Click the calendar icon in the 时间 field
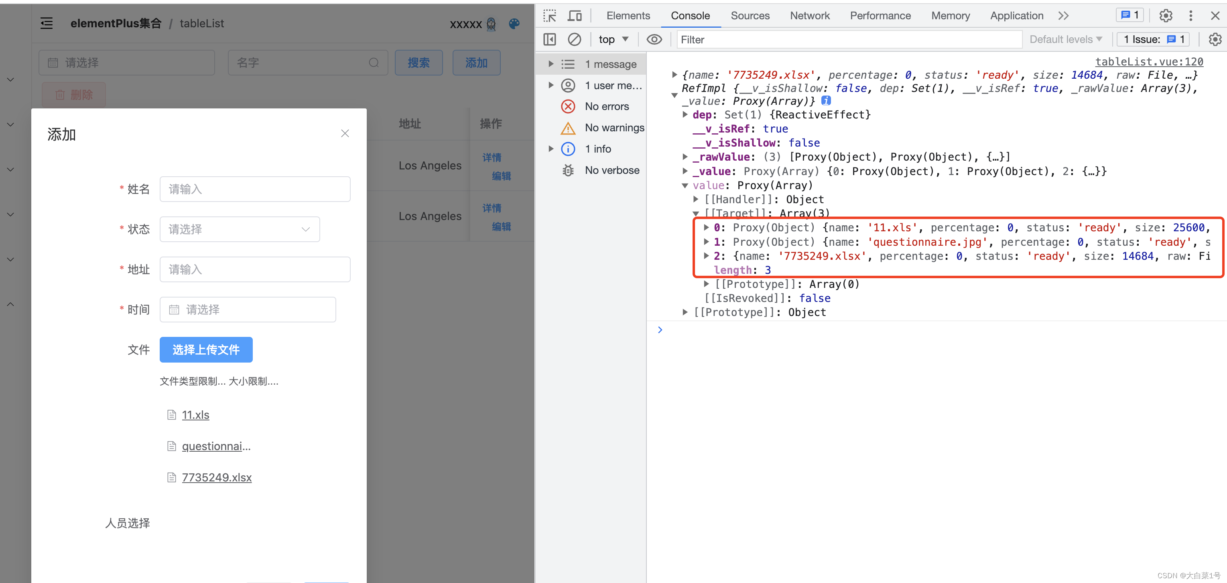This screenshot has width=1227, height=583. [x=174, y=310]
